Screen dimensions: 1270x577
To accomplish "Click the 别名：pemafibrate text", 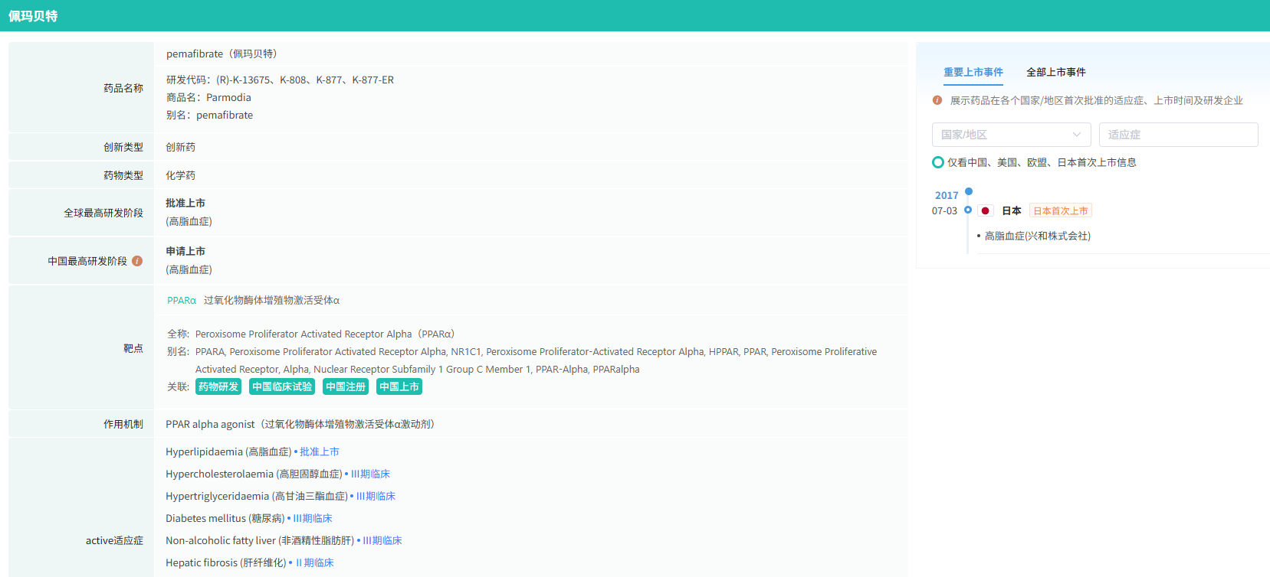I will pyautogui.click(x=209, y=115).
